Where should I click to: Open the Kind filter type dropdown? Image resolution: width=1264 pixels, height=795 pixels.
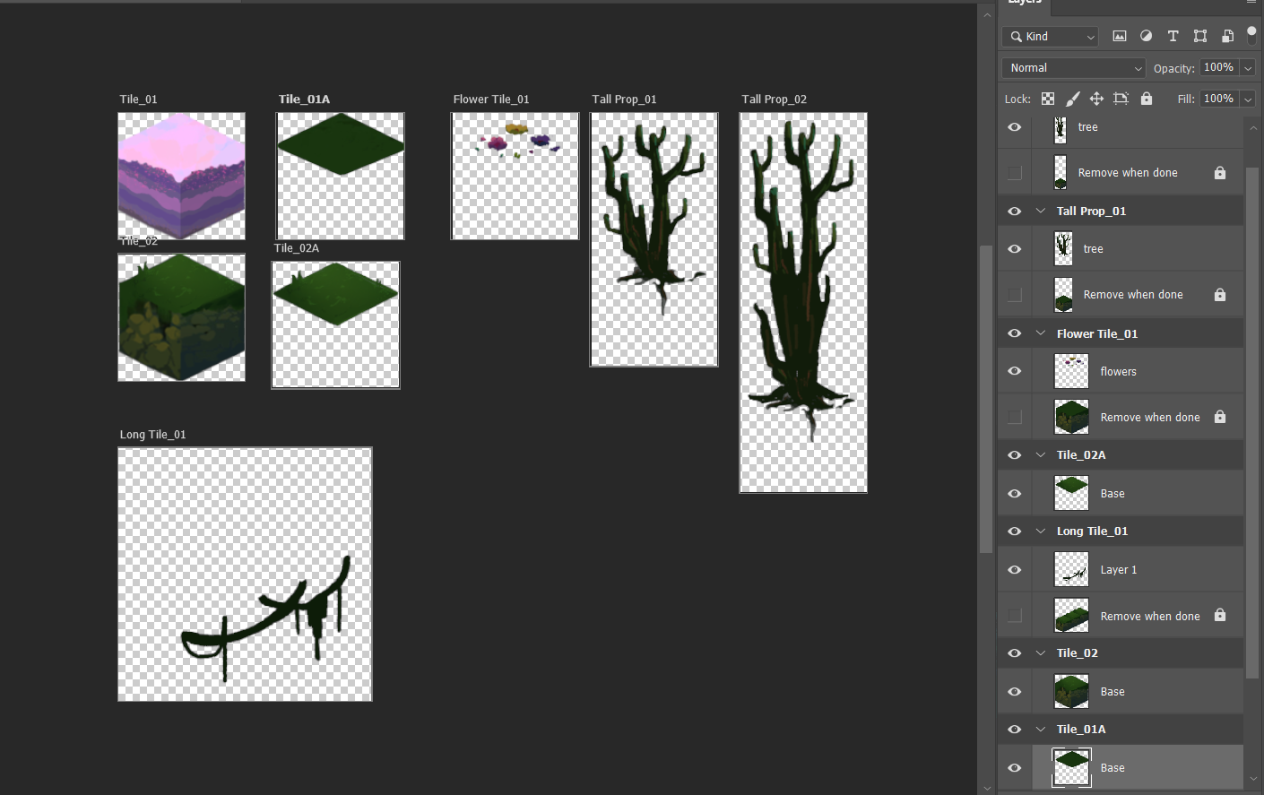1051,37
